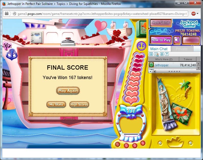Mute the game sound speaker icon
Screen dimensions: 203x160
point(177,40)
